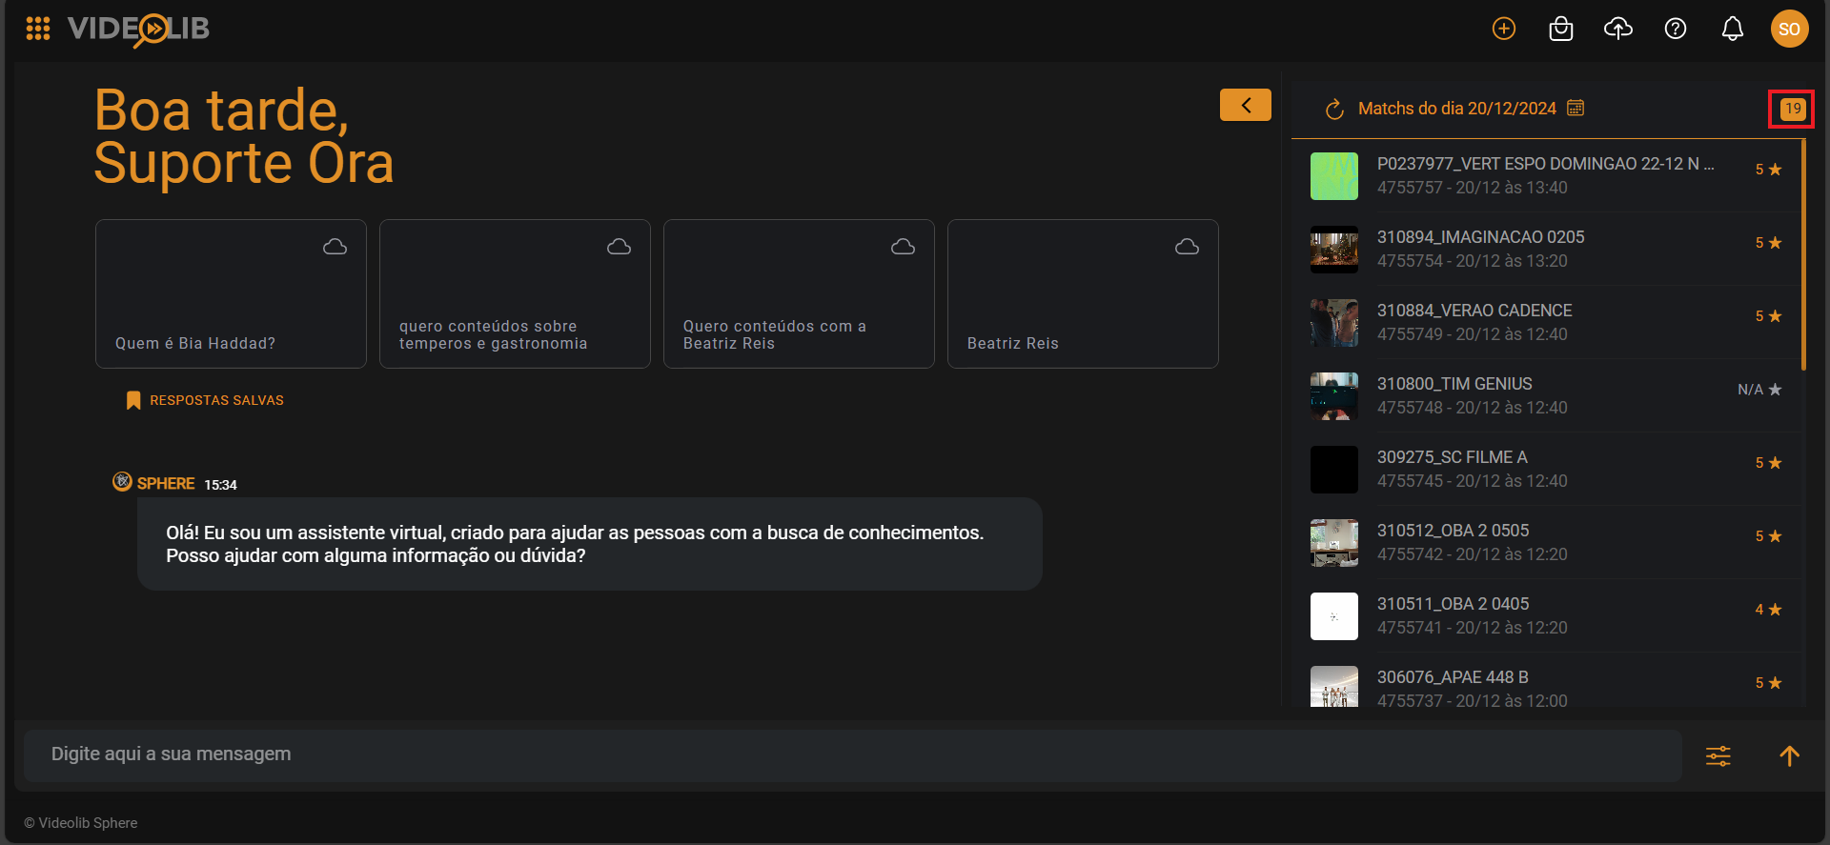1830x845 pixels.
Task: Click thumbnail of 310511_OBA 2 0405
Action: (x=1334, y=616)
